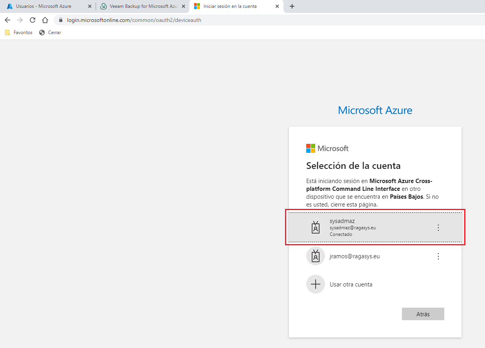Image resolution: width=485 pixels, height=348 pixels.
Task: Click the Microsoft Azure heading
Action: pyautogui.click(x=375, y=110)
